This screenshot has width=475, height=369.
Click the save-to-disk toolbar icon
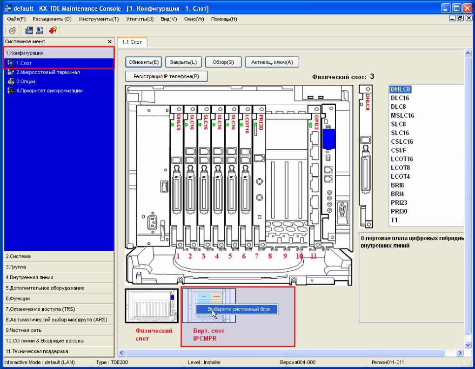29,30
